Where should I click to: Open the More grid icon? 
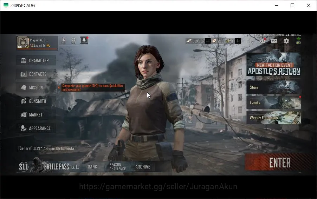point(74,41)
